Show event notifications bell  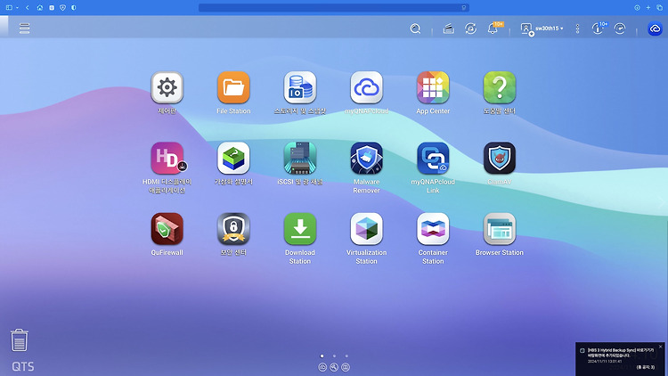493,29
